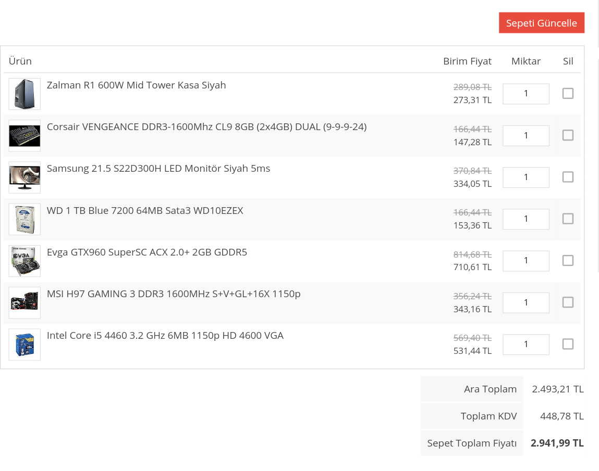Open the WD 1 TB Blue drive thumbnail

coord(25,219)
